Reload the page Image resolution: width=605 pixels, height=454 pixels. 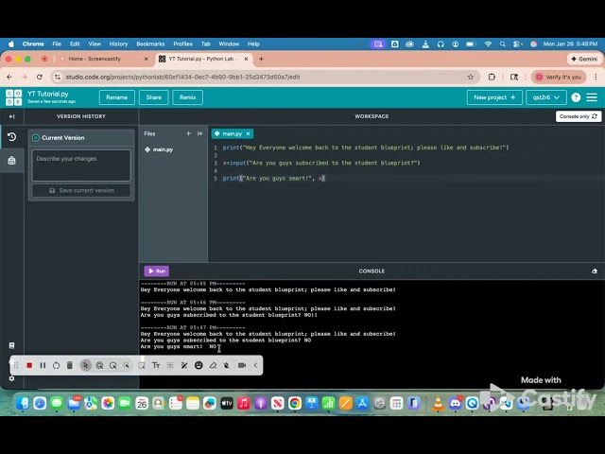(x=40, y=77)
